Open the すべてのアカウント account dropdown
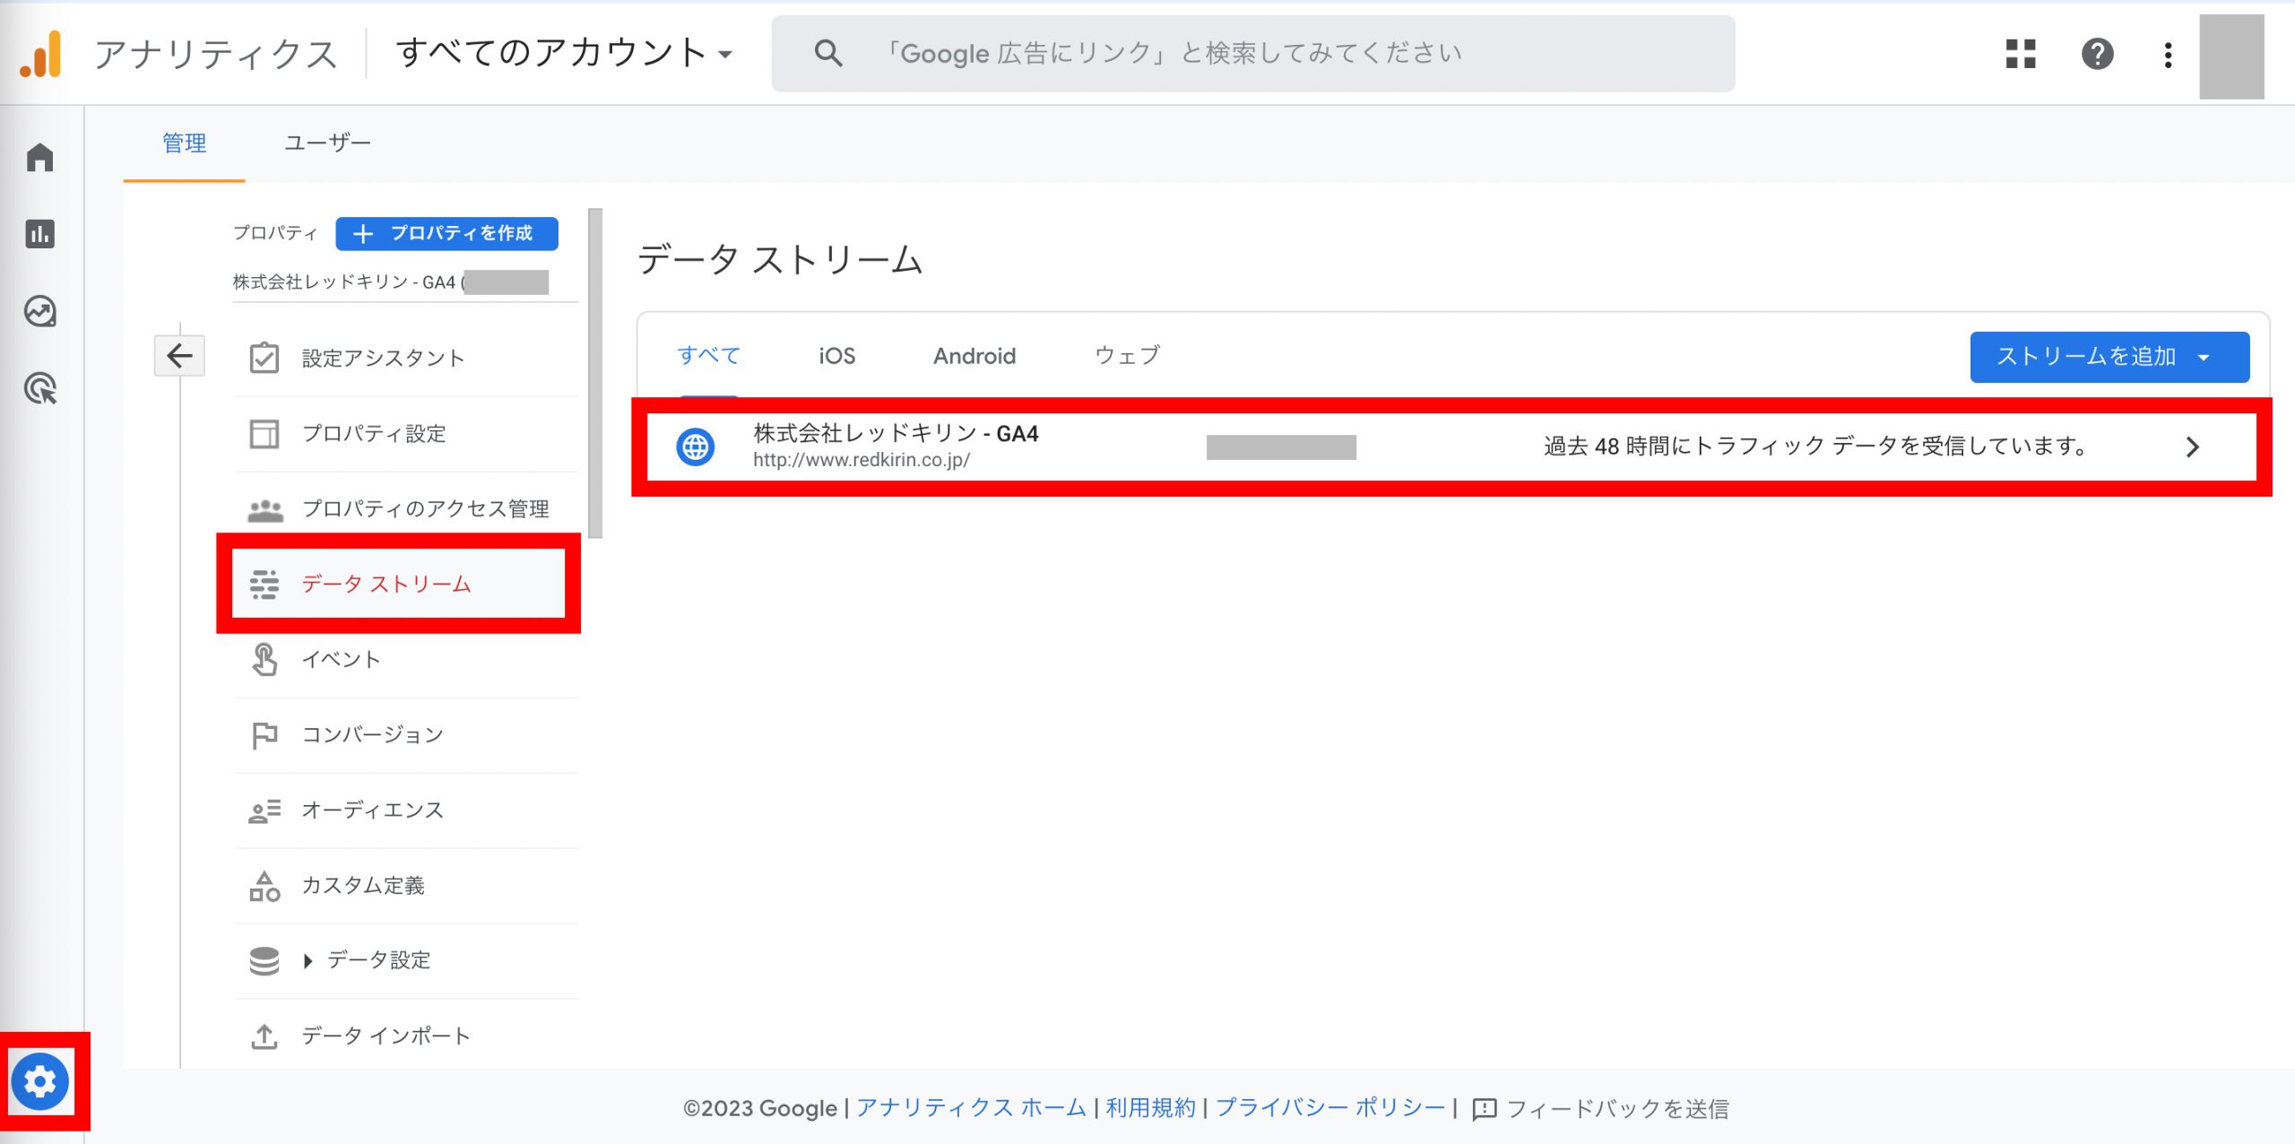Image resolution: width=2295 pixels, height=1144 pixels. click(564, 53)
